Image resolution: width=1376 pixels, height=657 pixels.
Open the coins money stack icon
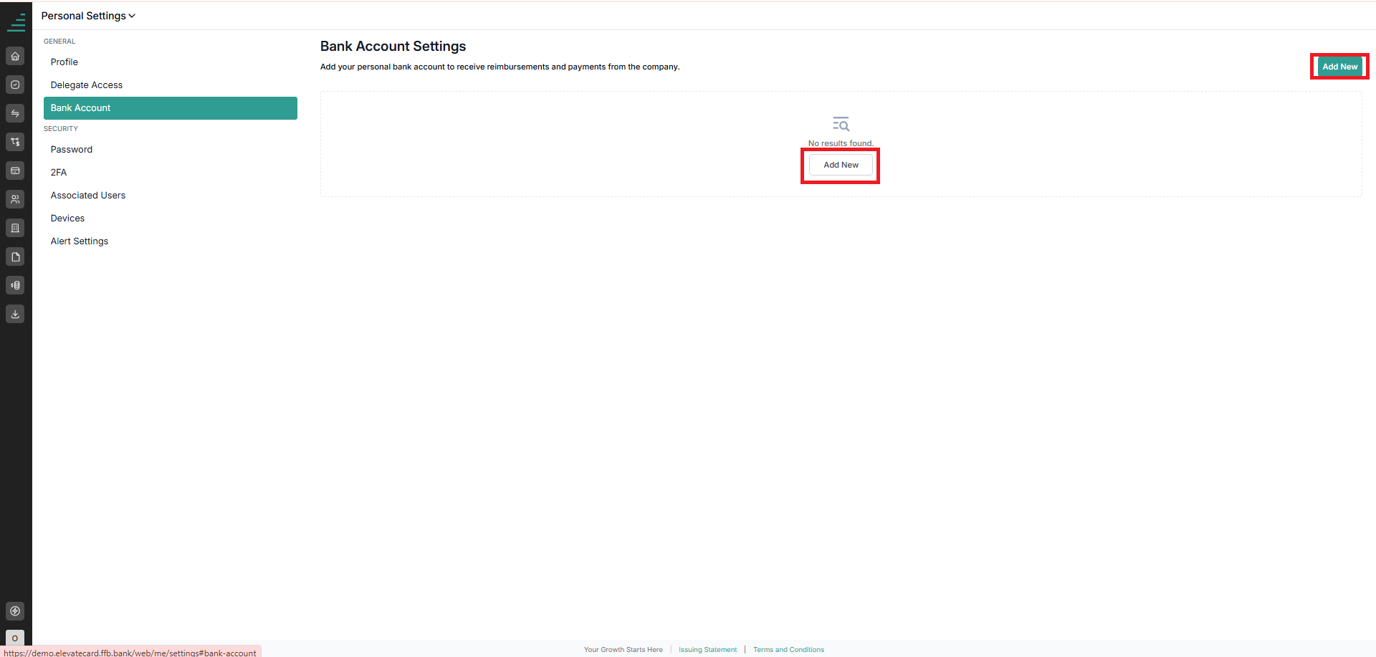click(x=15, y=285)
